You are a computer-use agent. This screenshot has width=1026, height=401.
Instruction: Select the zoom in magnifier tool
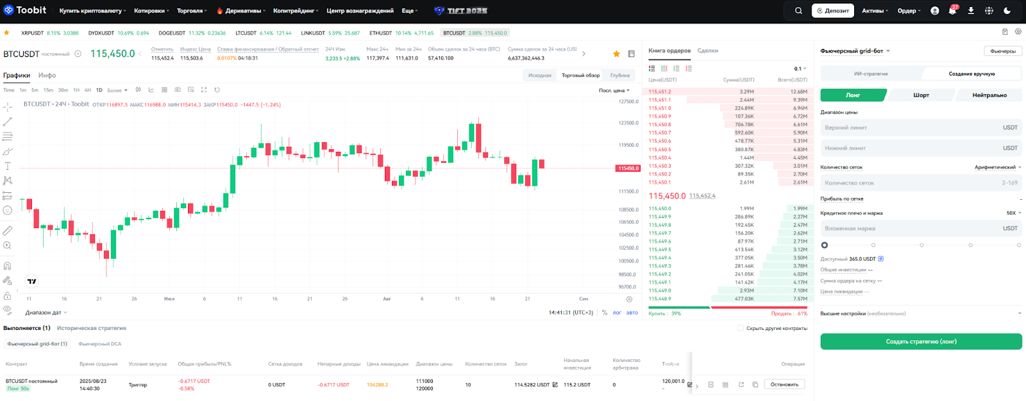point(8,245)
